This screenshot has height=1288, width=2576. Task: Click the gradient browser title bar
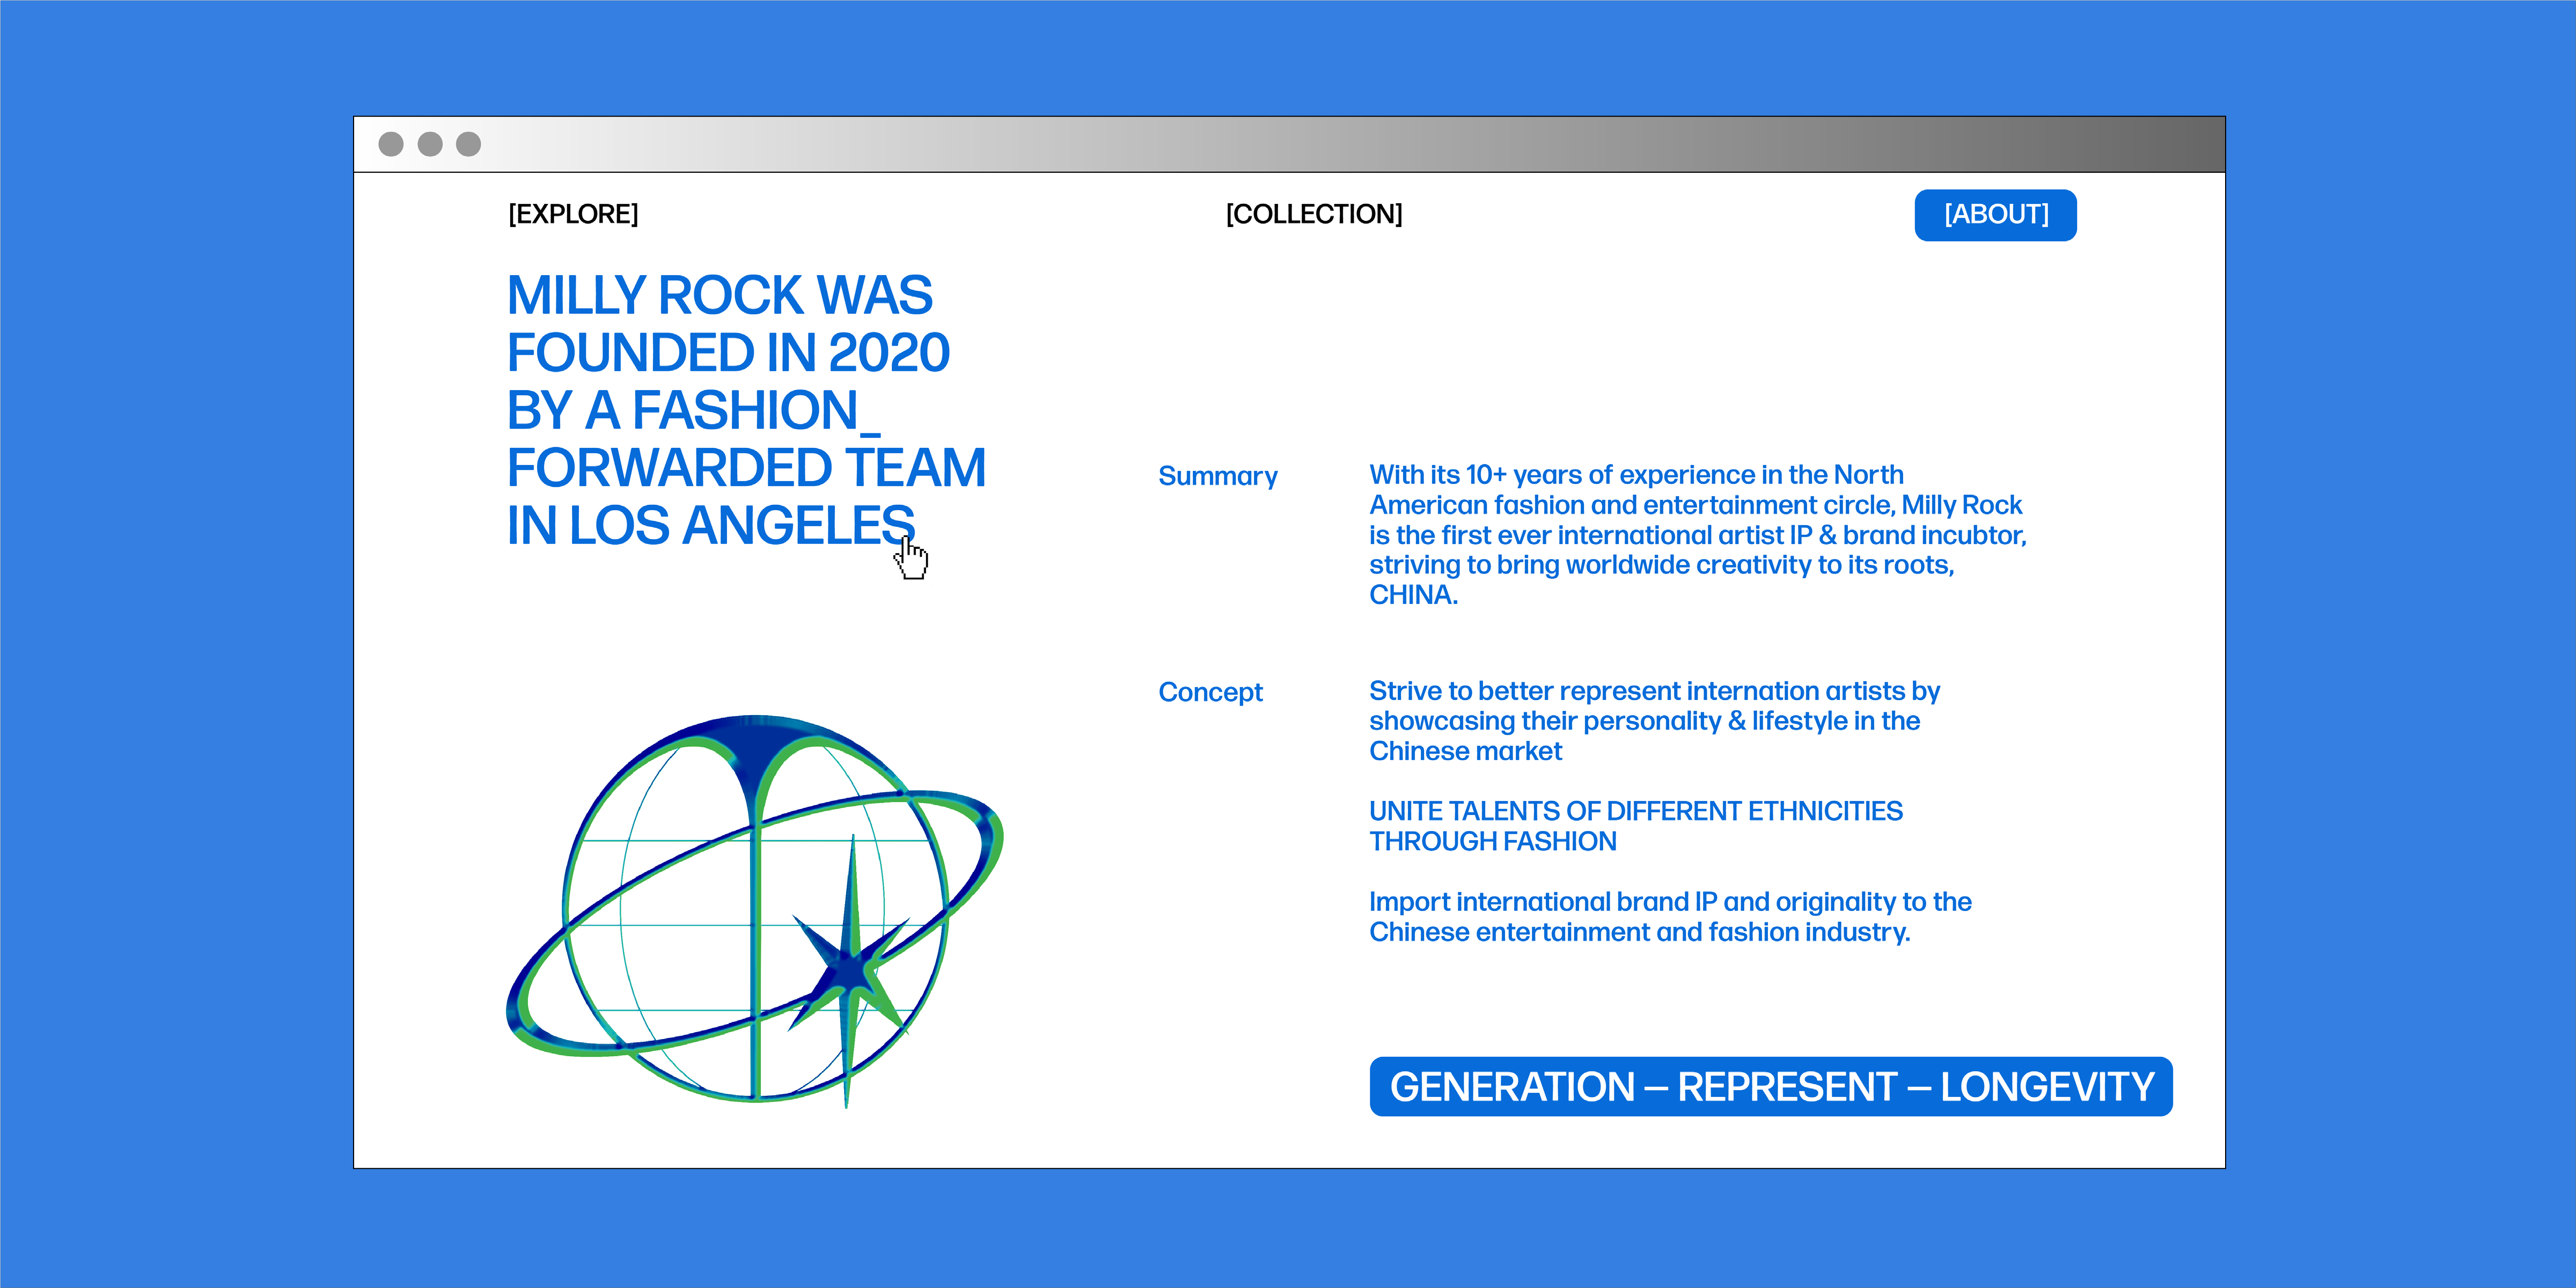1300,144
